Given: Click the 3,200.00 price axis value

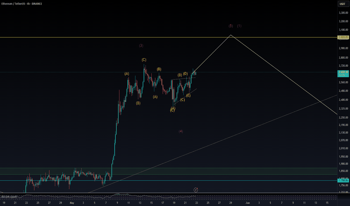Looking at the screenshot, I should pos(344,21).
